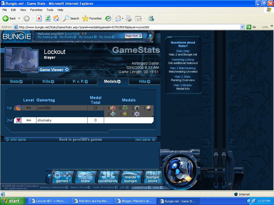Click the dark face medal next to 2
Image resolution: width=274 pixels, height=205 pixels.
137,108
